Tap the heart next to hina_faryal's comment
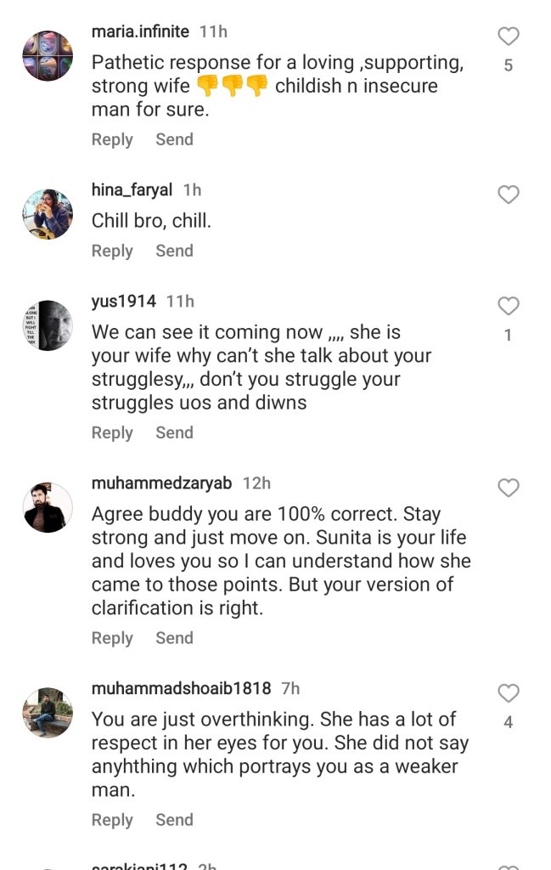This screenshot has width=551, height=870. [508, 195]
